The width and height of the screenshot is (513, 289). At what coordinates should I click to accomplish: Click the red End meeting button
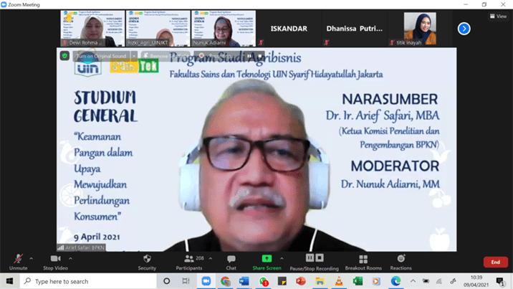click(495, 262)
